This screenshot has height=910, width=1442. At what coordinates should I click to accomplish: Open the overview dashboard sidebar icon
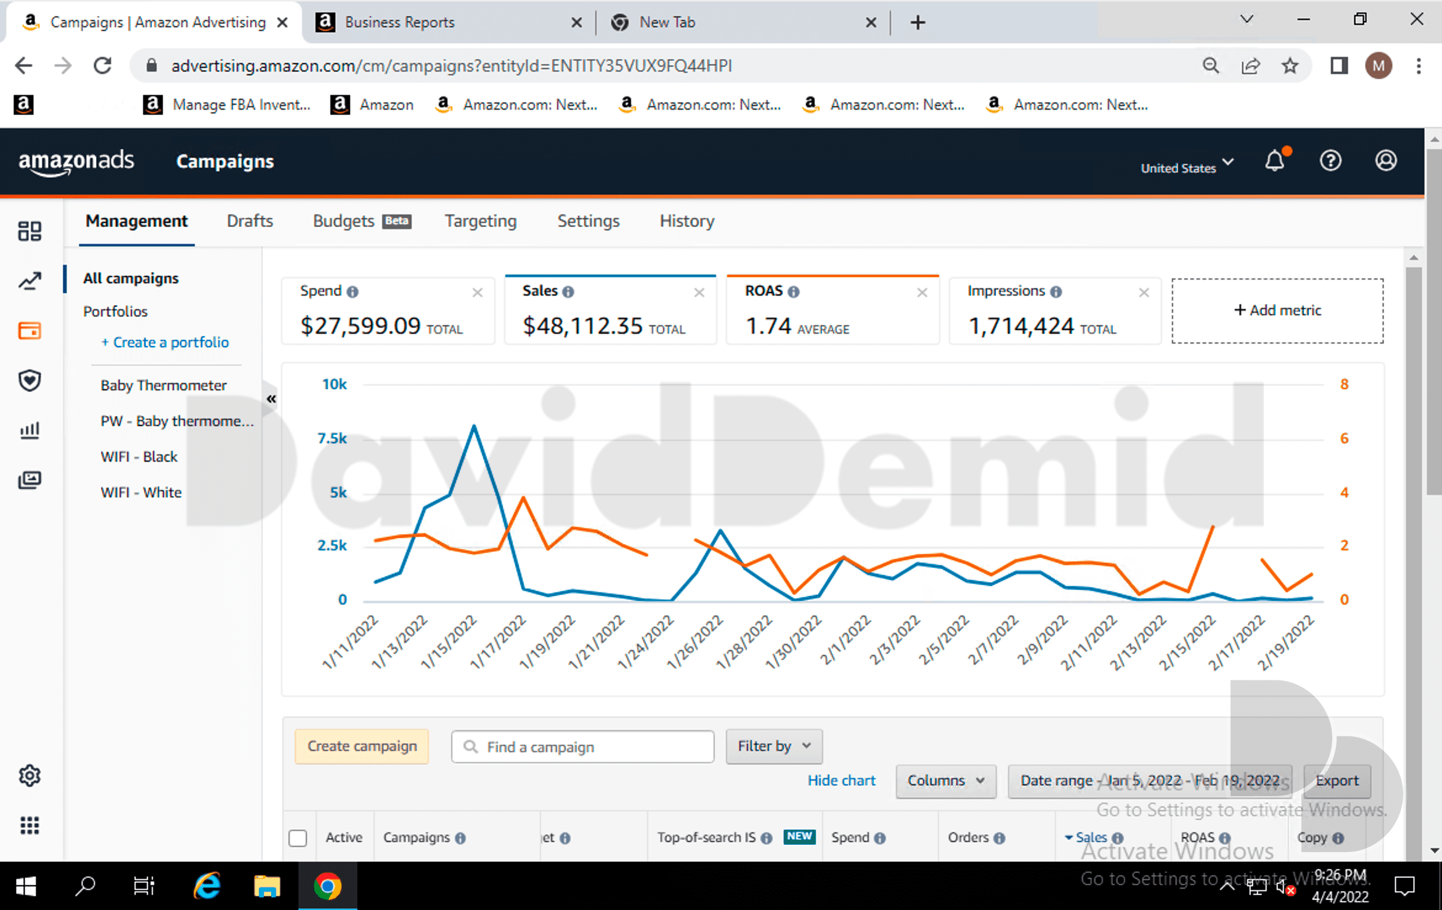click(30, 231)
